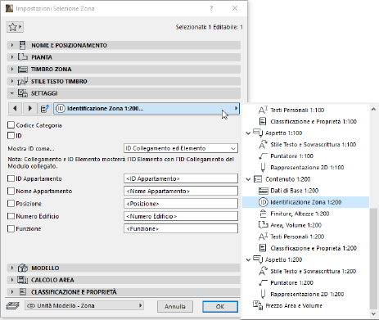
Task: Click the dialog help question mark
Action: [x=211, y=8]
